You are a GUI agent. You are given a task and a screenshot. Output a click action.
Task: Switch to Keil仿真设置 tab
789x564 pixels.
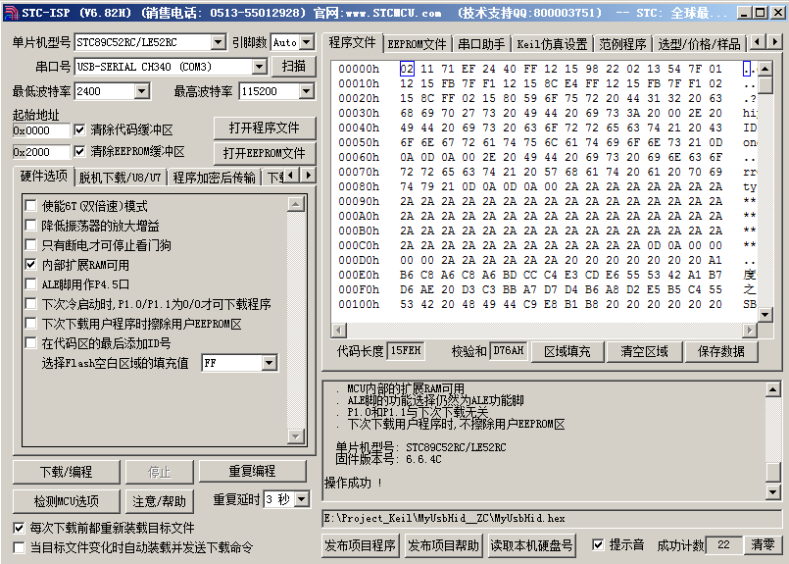[552, 44]
